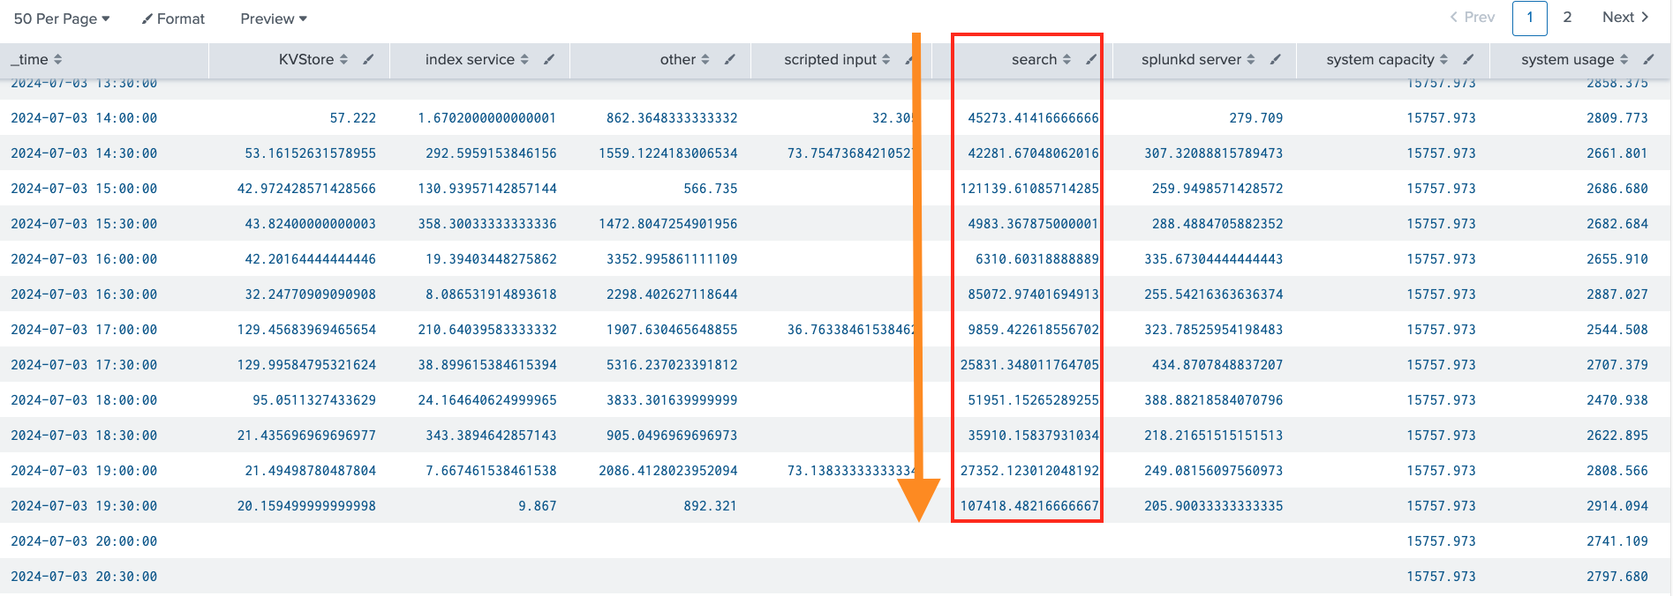Screen dimensions: 1673x596
Task: Edit index service column format pencil
Action: click(549, 59)
